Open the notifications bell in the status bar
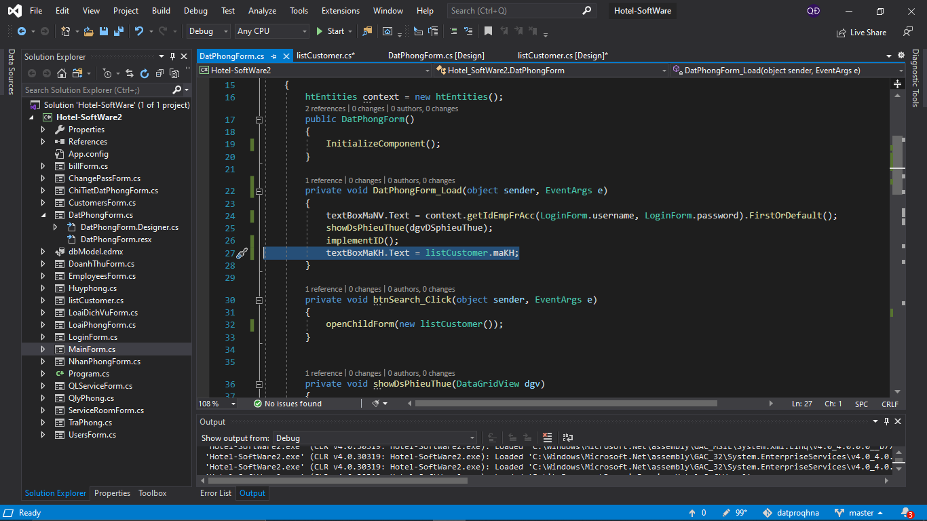This screenshot has width=927, height=521. click(x=906, y=513)
